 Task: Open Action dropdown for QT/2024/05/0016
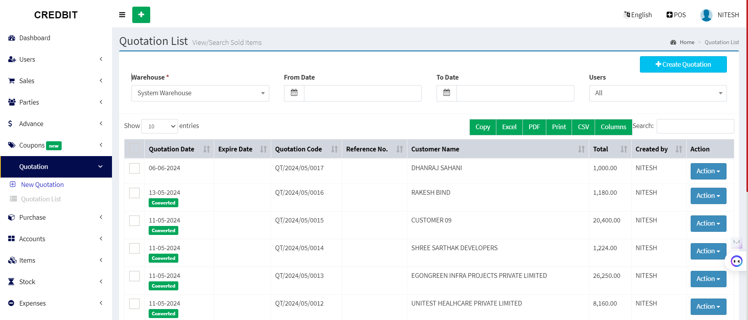[708, 196]
